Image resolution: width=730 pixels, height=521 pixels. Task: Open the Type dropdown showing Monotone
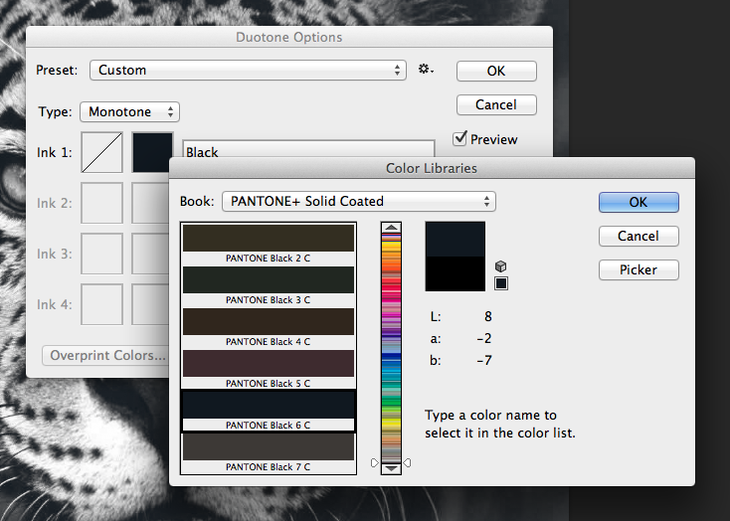[130, 111]
